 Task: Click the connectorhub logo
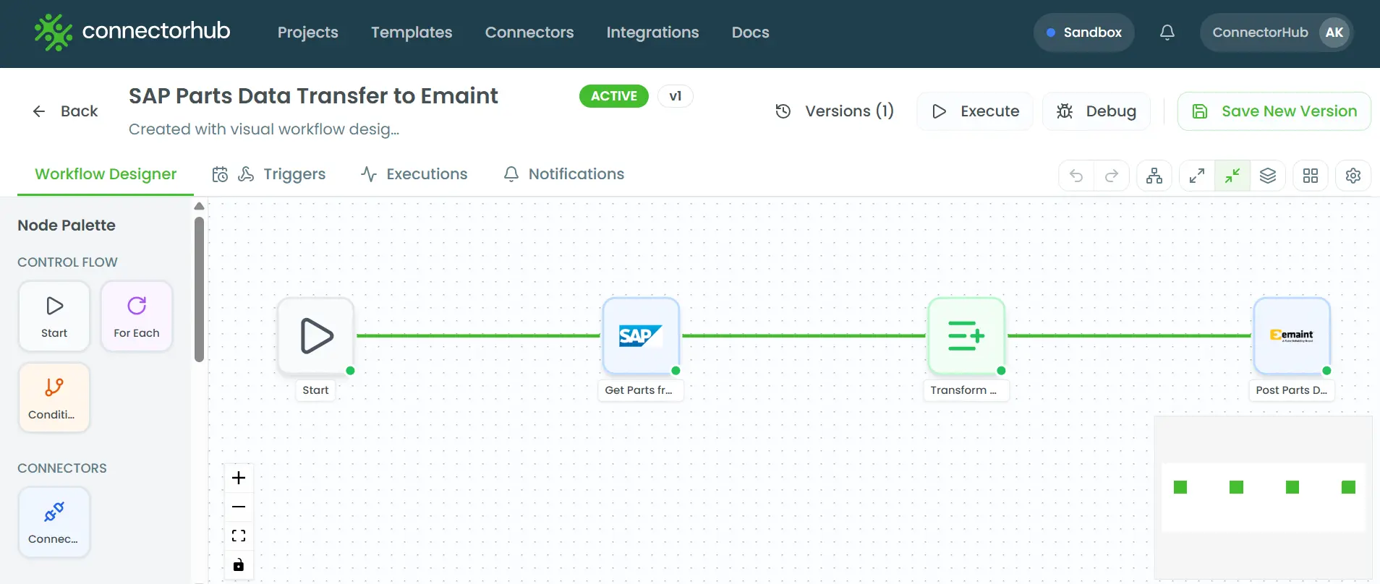132,32
